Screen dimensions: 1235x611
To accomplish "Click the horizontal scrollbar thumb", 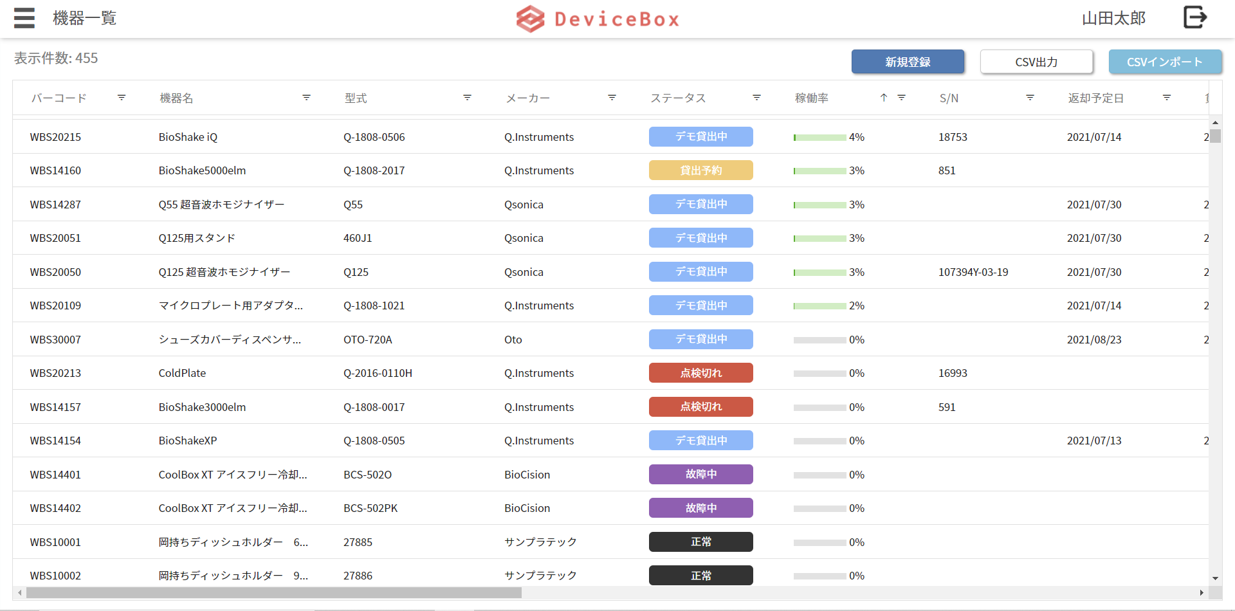I will (x=273, y=592).
